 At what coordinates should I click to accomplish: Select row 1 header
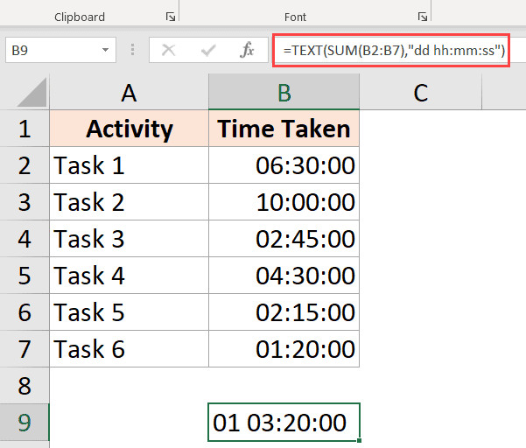(x=24, y=129)
